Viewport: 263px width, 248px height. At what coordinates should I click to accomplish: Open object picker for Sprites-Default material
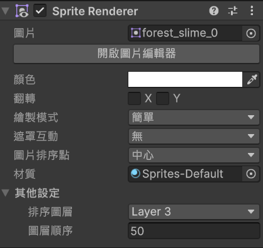click(251, 174)
